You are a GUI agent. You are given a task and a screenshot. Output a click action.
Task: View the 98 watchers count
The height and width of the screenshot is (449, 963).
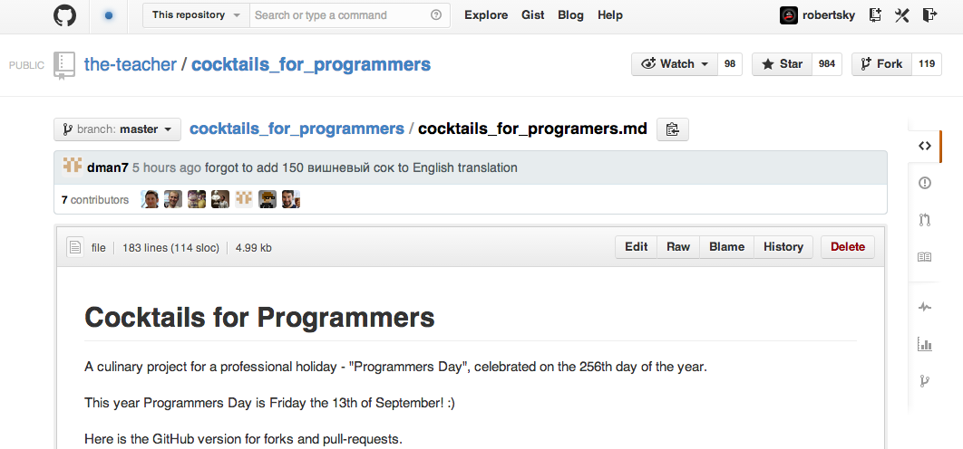point(730,63)
